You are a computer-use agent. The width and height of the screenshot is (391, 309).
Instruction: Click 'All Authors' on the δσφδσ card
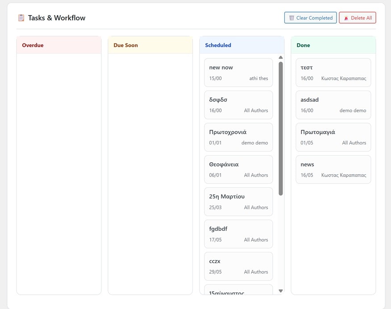click(256, 111)
